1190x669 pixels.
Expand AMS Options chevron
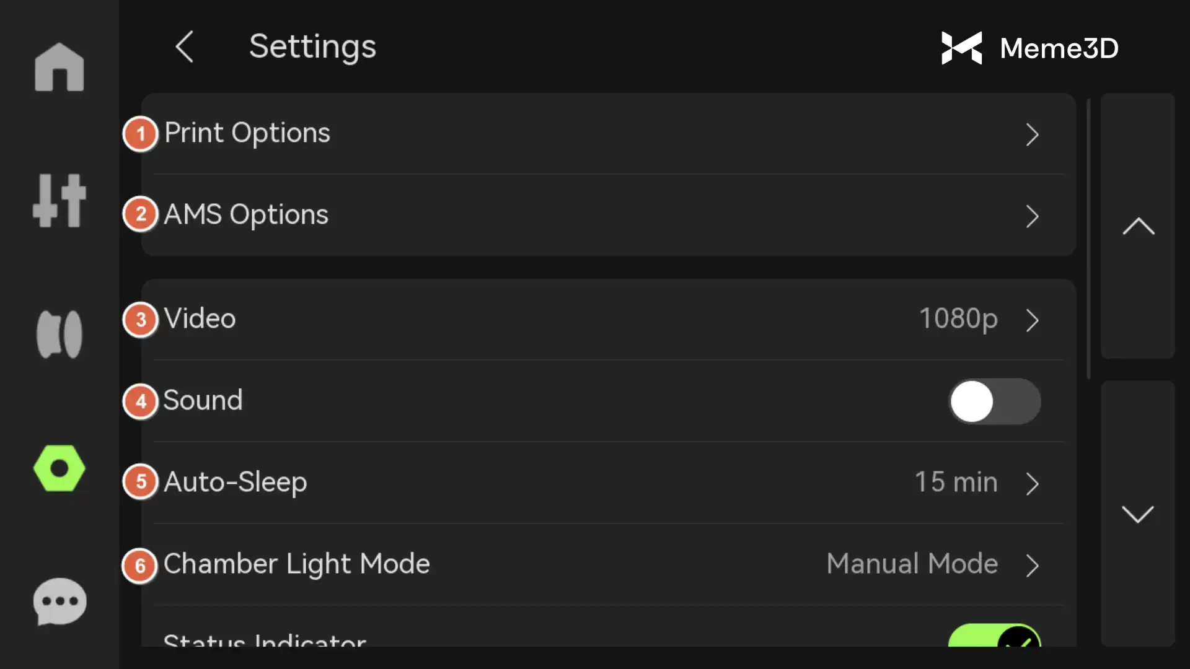pos(1032,216)
